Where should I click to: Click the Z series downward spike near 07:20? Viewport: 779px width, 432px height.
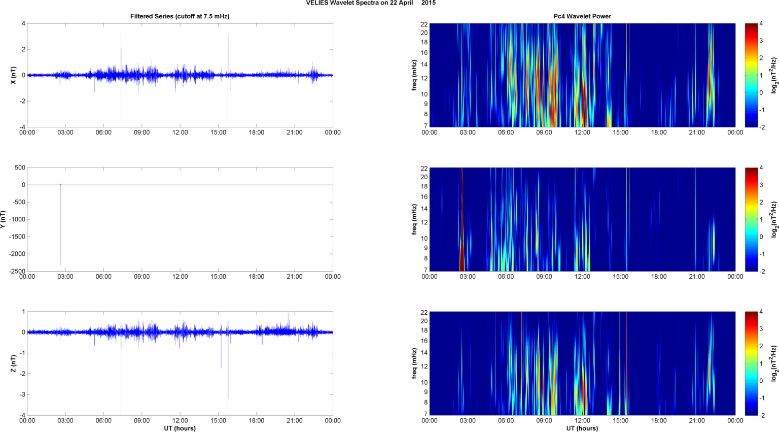click(x=121, y=373)
